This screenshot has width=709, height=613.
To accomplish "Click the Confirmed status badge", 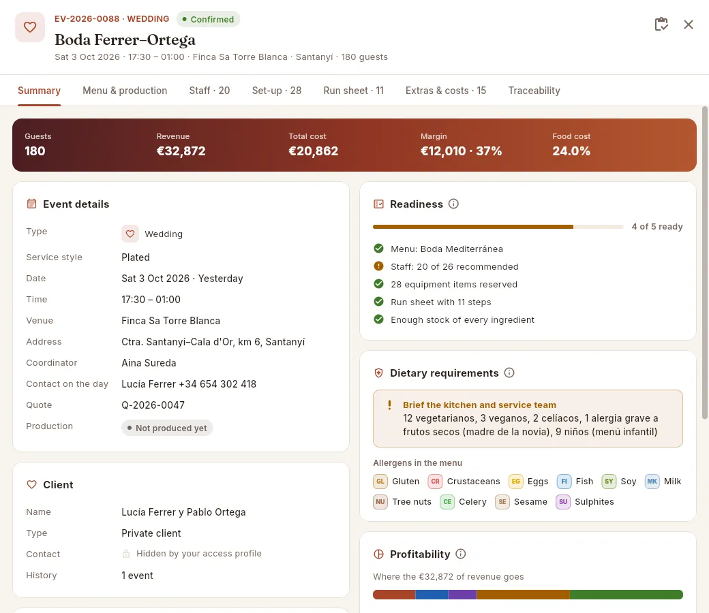I will (x=208, y=19).
